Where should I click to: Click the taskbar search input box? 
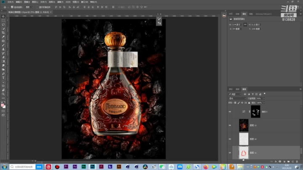click(x=22, y=167)
